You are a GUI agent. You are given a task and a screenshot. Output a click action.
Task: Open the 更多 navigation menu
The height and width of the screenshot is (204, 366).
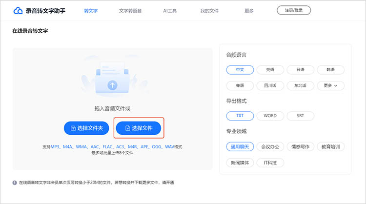pyautogui.click(x=249, y=11)
